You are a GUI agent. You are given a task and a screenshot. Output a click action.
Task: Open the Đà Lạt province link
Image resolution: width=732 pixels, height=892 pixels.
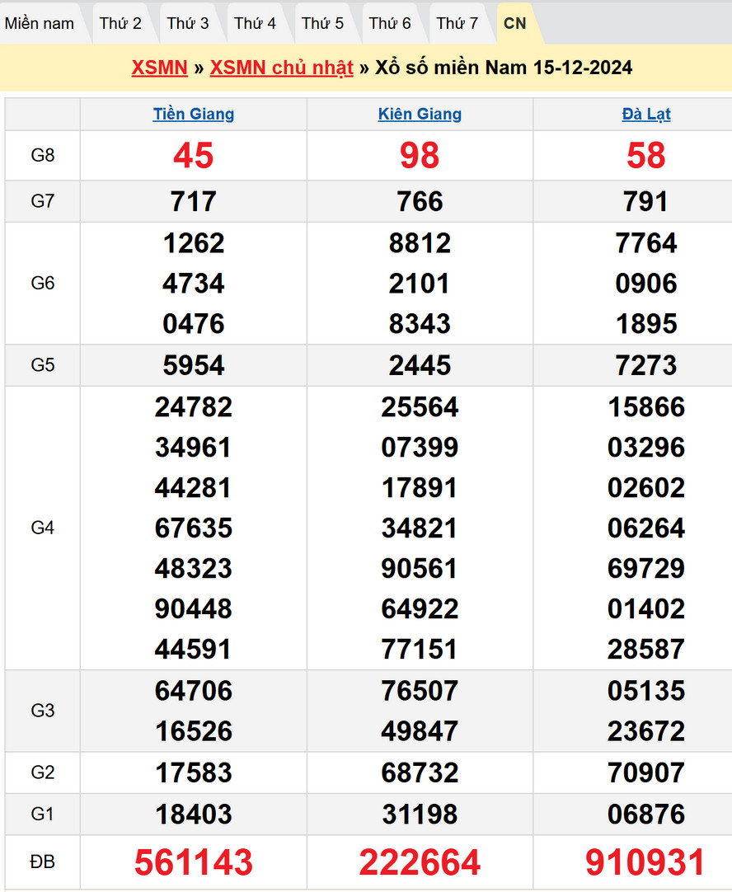click(x=645, y=115)
